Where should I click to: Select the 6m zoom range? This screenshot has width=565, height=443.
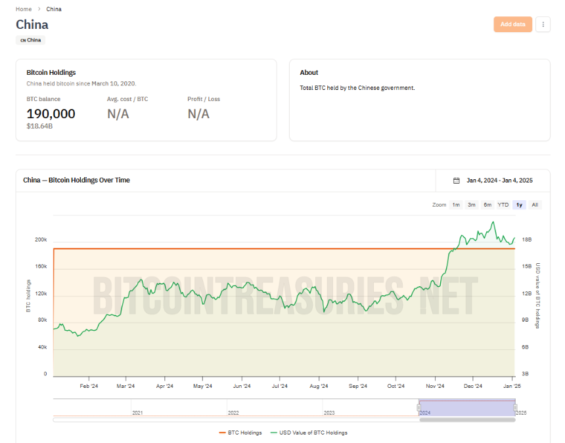[487, 205]
